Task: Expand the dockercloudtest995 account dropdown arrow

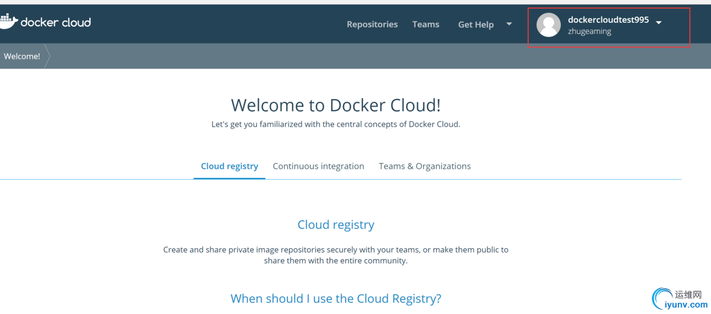Action: click(x=659, y=22)
